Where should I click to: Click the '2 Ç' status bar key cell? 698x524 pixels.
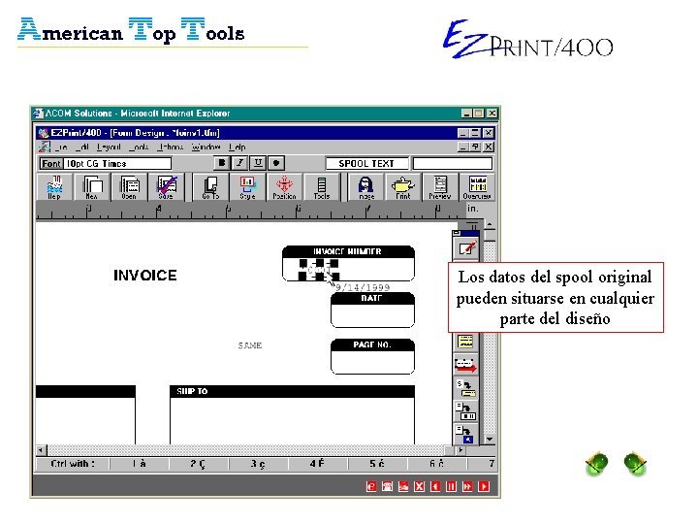tap(199, 464)
